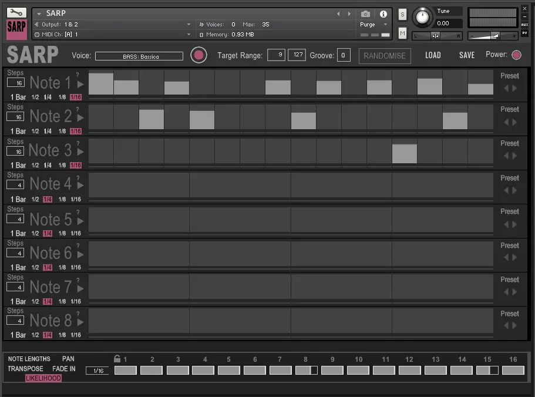Click the camera snapshot icon

tap(365, 14)
